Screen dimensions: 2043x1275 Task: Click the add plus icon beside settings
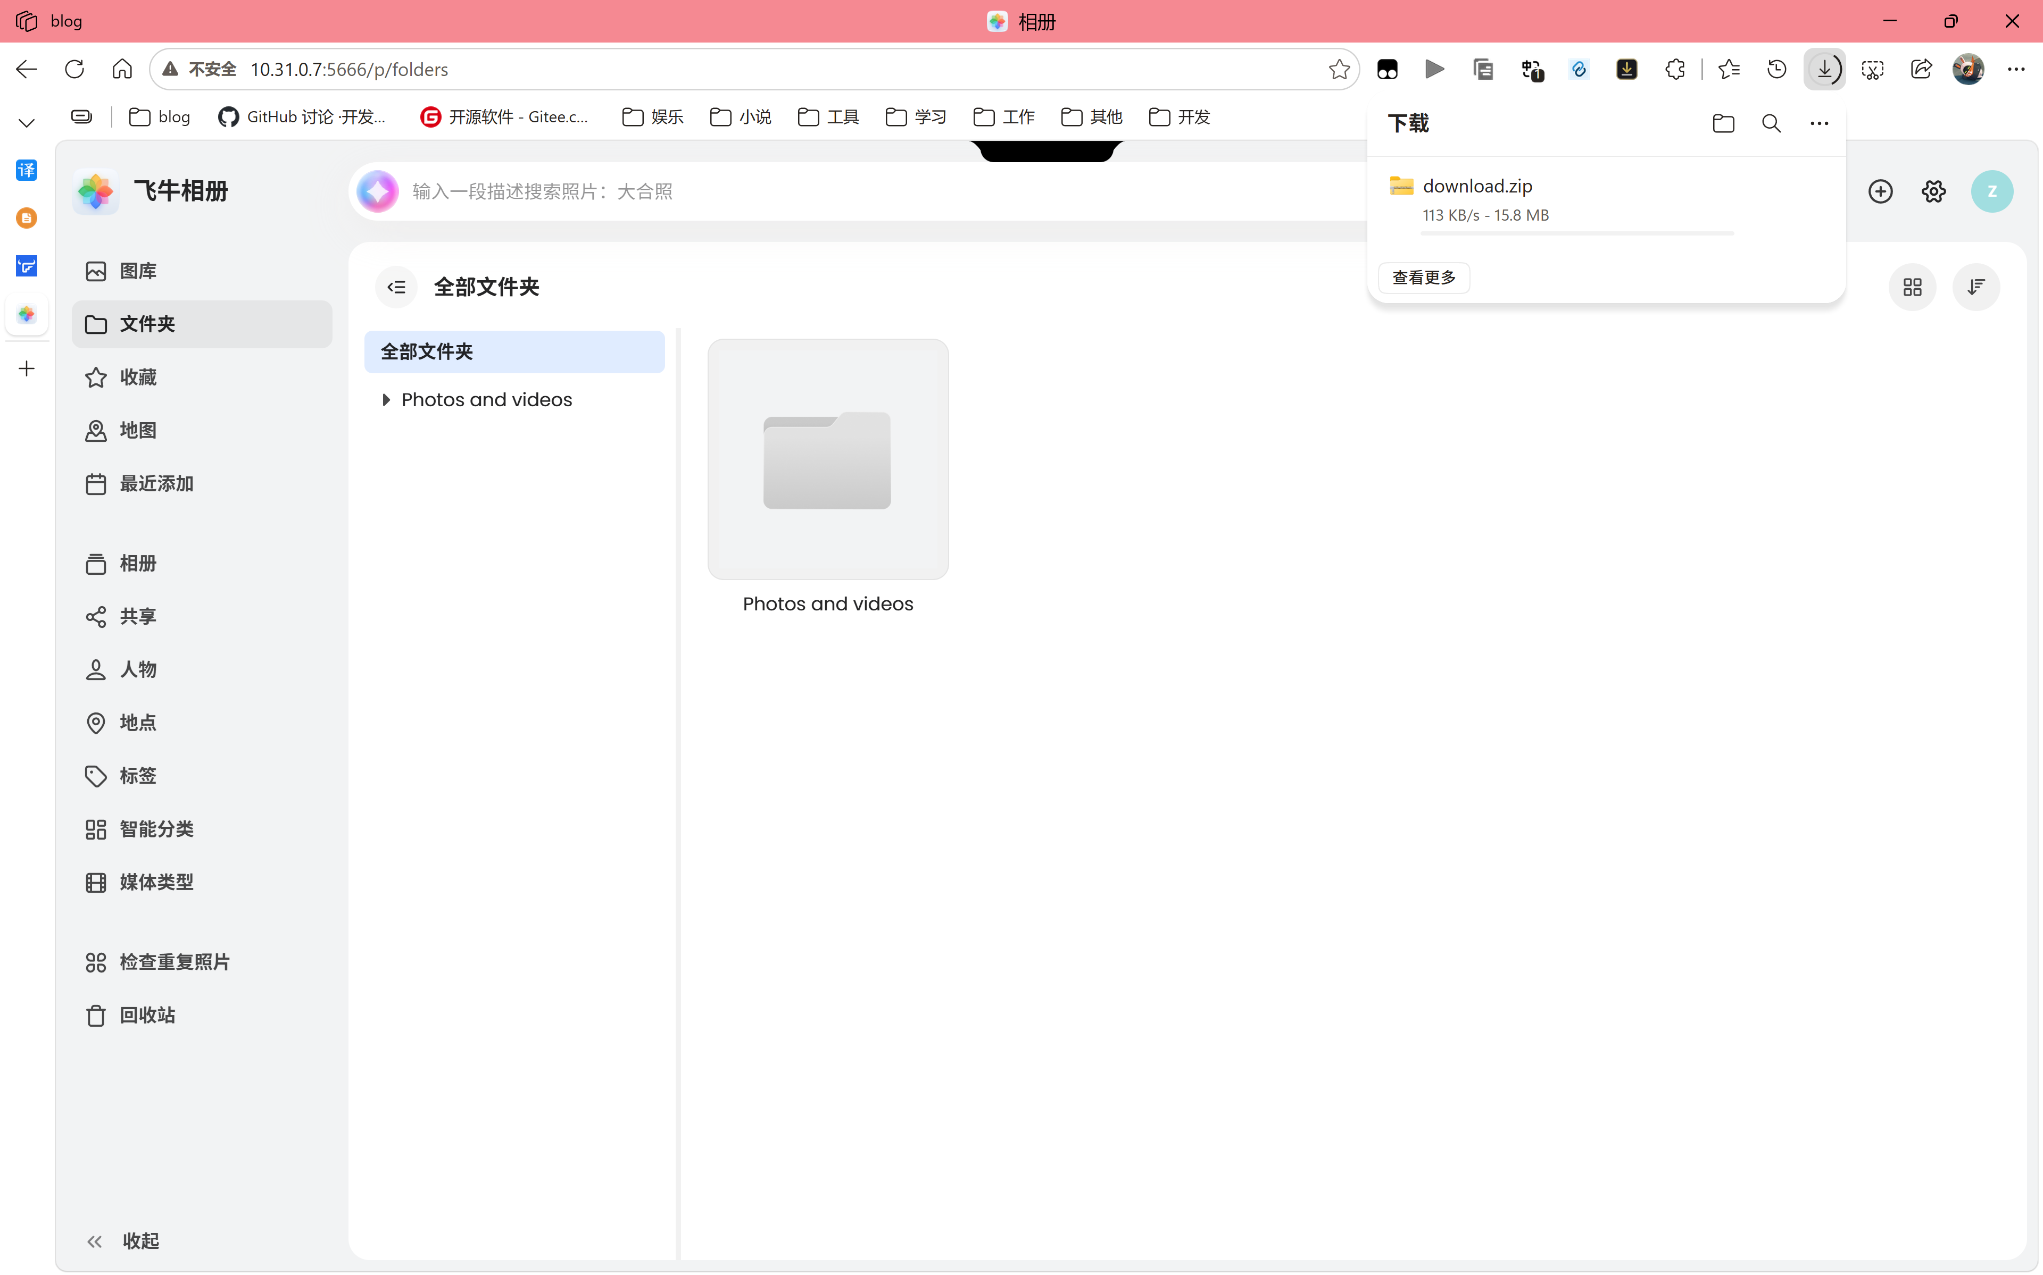pyautogui.click(x=1880, y=191)
